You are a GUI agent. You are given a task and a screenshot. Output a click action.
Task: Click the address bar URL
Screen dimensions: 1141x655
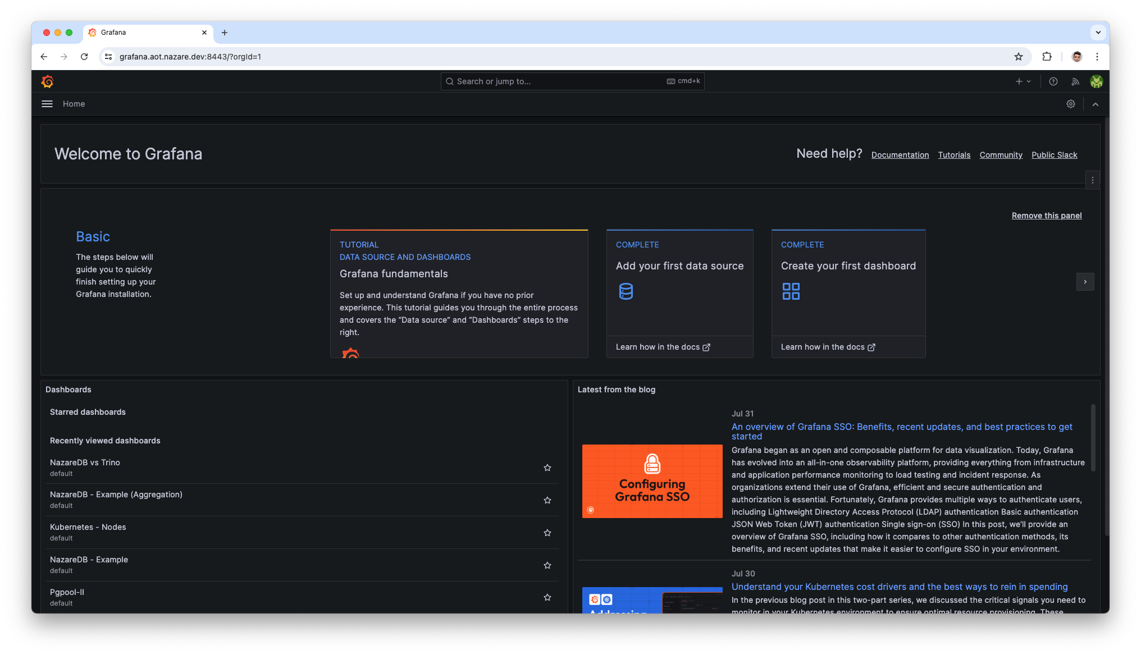[190, 57]
